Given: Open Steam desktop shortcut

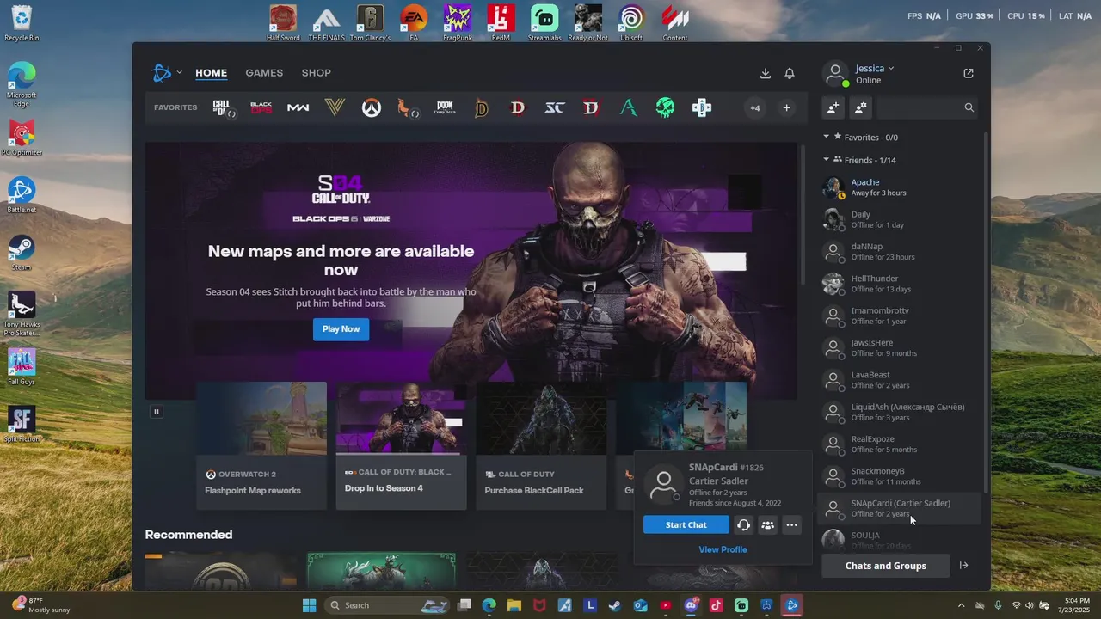Looking at the screenshot, I should pos(22,253).
